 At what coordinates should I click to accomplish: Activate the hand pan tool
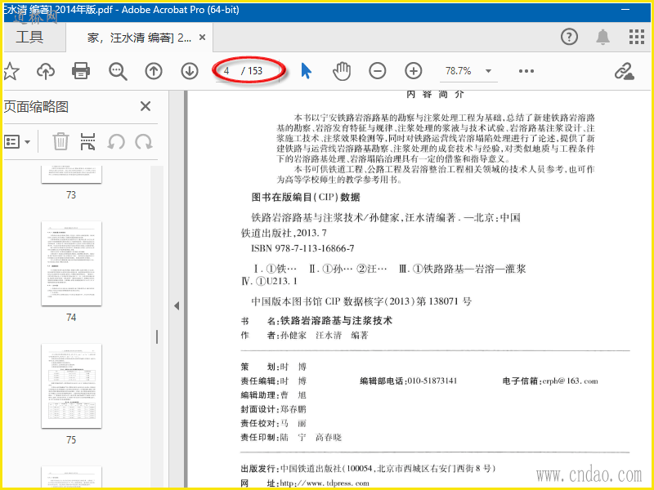pos(342,71)
